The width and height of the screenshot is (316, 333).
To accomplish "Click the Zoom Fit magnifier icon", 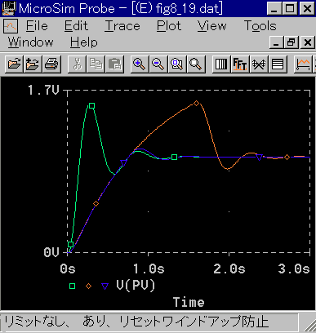I will pos(196,64).
